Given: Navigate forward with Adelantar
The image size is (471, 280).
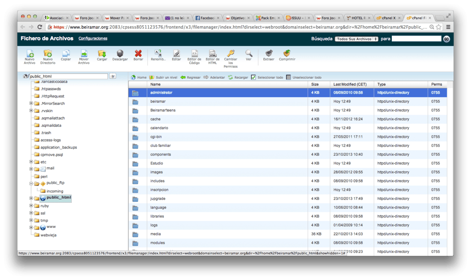Looking at the screenshot, I should coord(214,77).
